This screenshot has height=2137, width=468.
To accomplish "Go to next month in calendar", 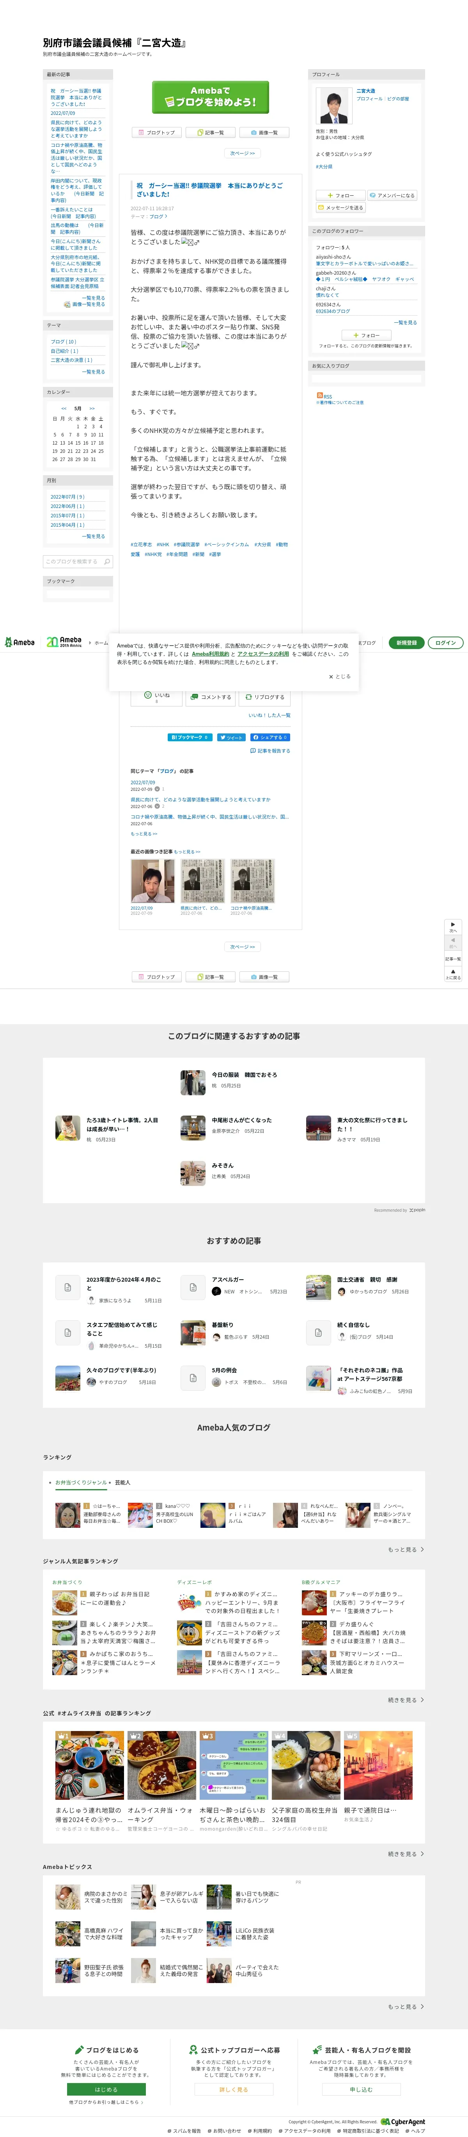I will 92,408.
